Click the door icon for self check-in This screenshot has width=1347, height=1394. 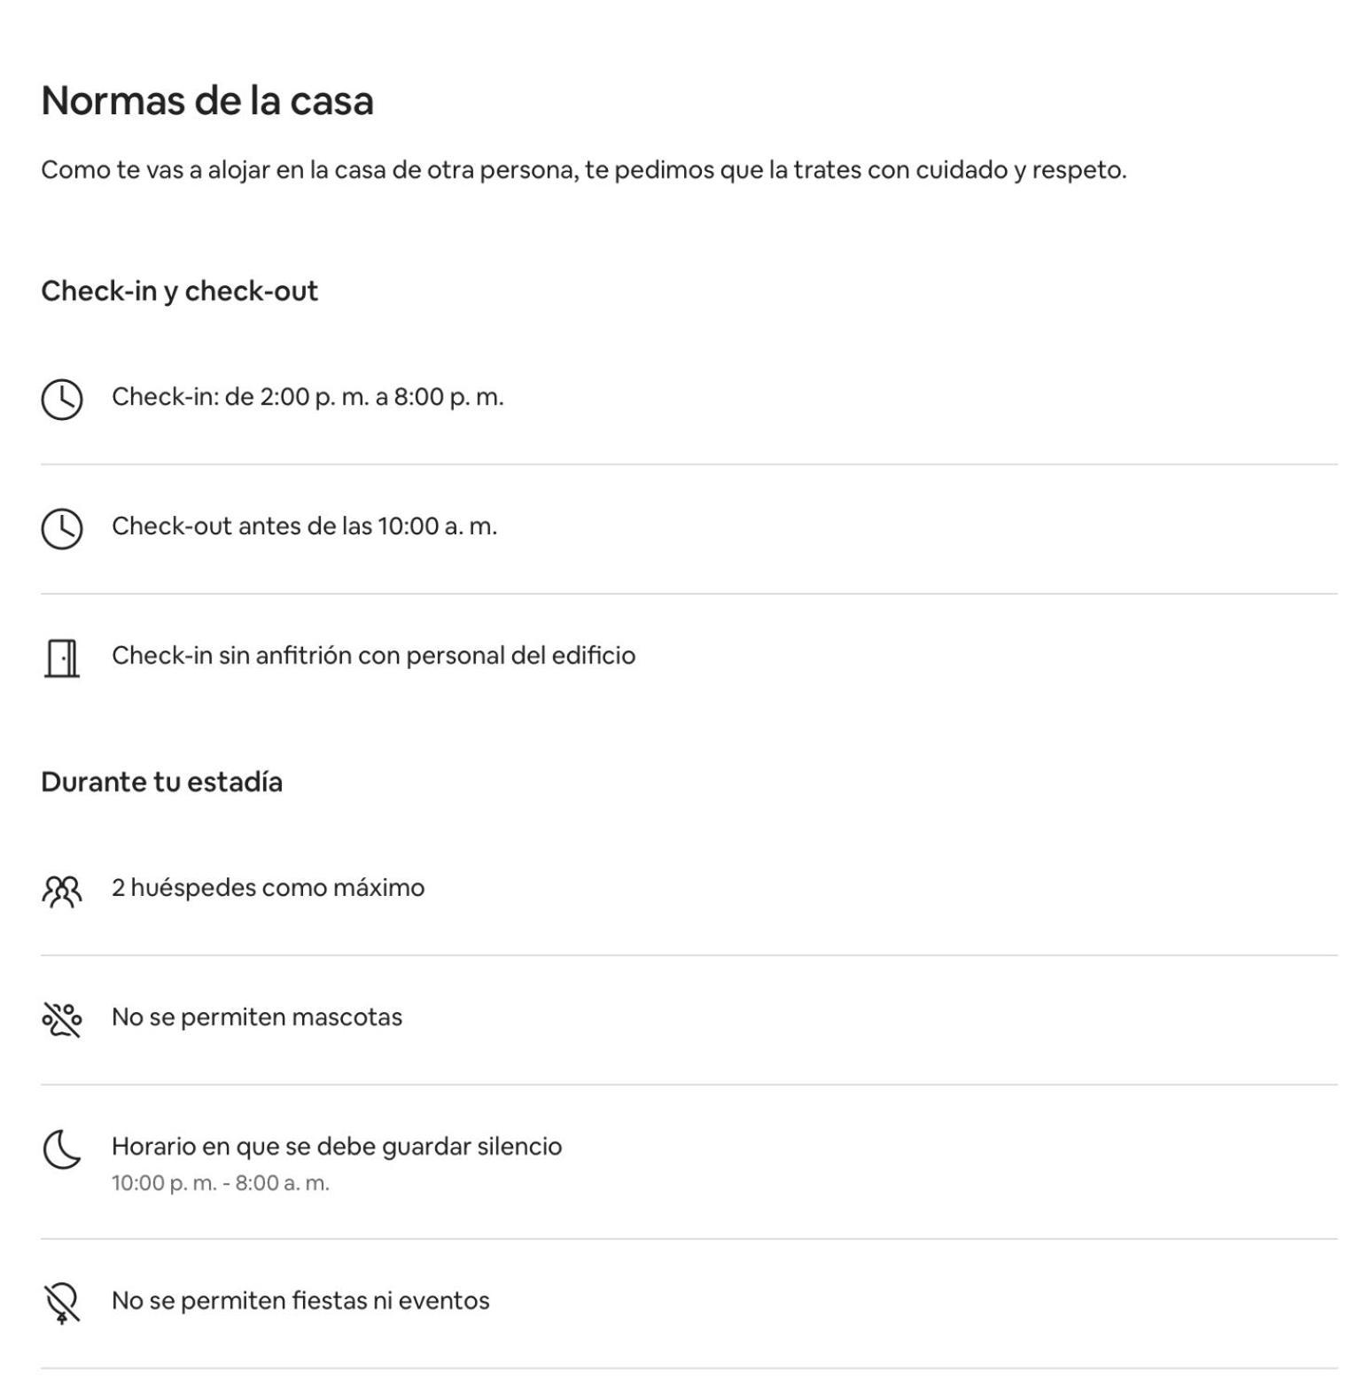[62, 658]
